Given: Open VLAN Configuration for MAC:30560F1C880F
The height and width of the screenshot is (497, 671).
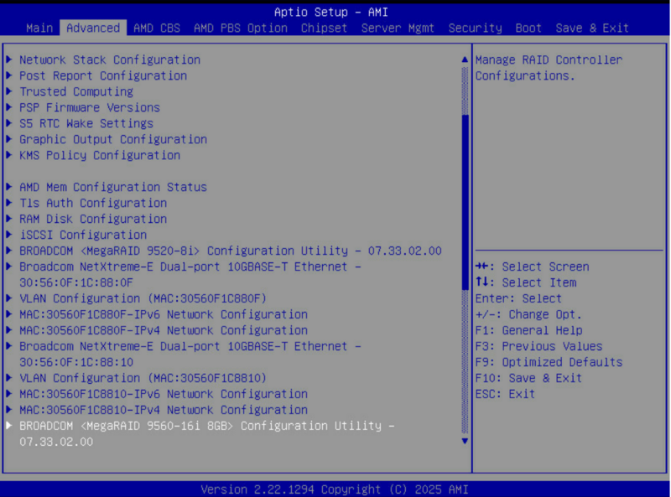Looking at the screenshot, I should tap(143, 298).
